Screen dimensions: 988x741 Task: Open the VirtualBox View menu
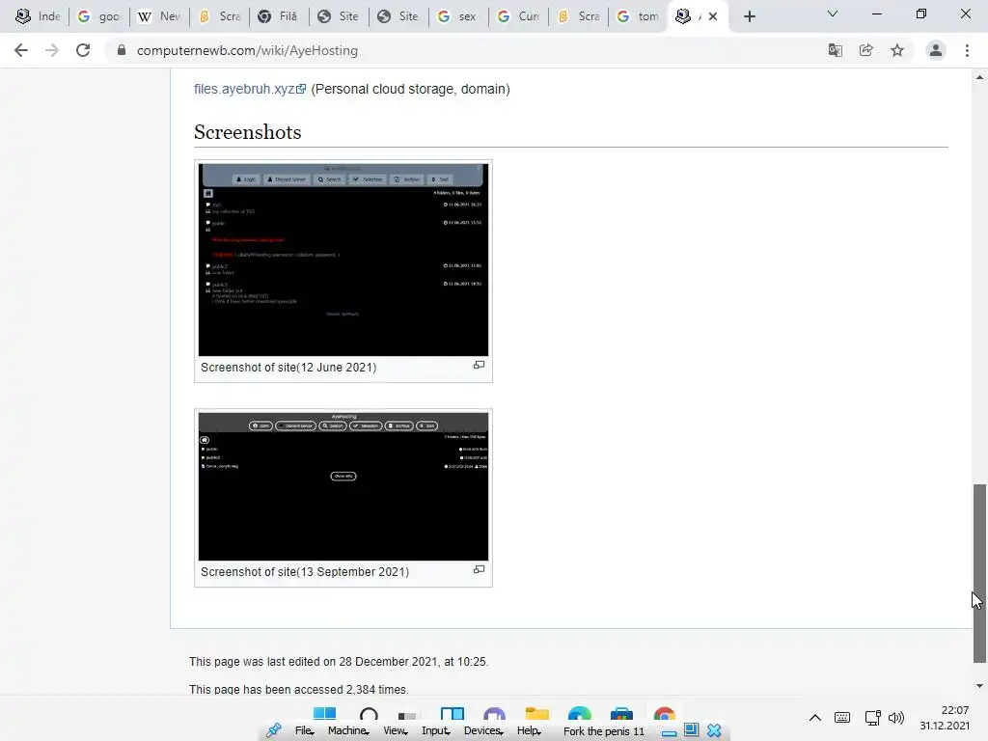coord(395,730)
